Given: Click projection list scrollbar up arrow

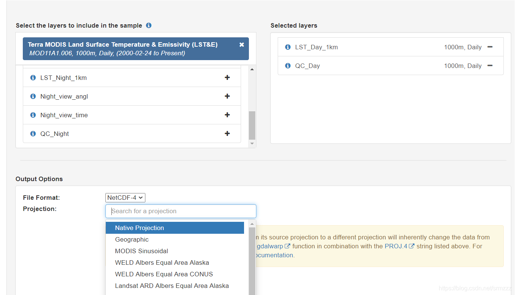Looking at the screenshot, I should click(x=252, y=224).
